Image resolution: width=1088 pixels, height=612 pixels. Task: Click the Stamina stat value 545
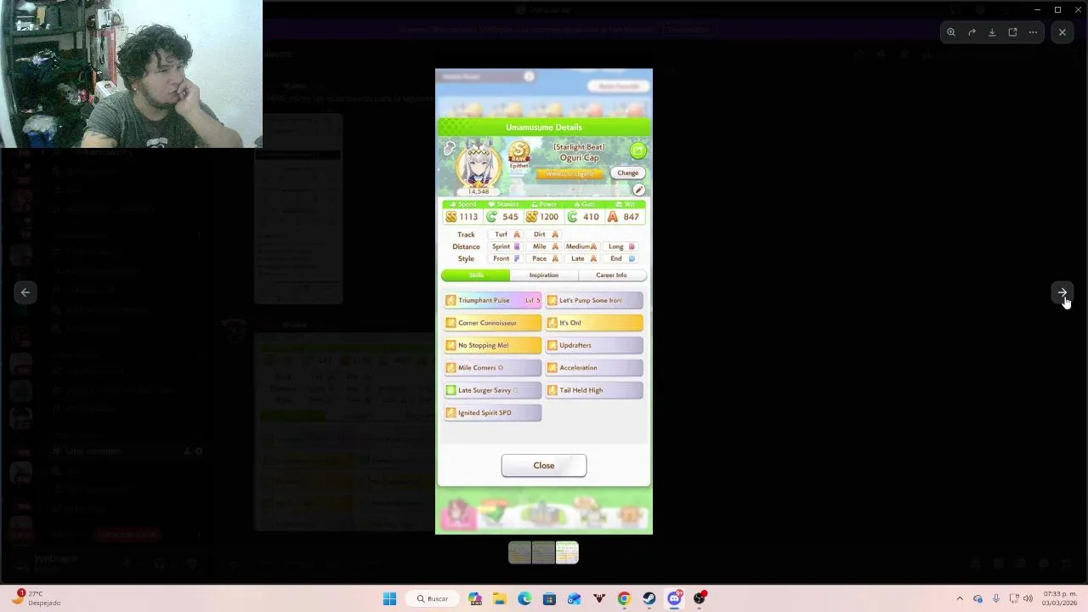click(510, 217)
